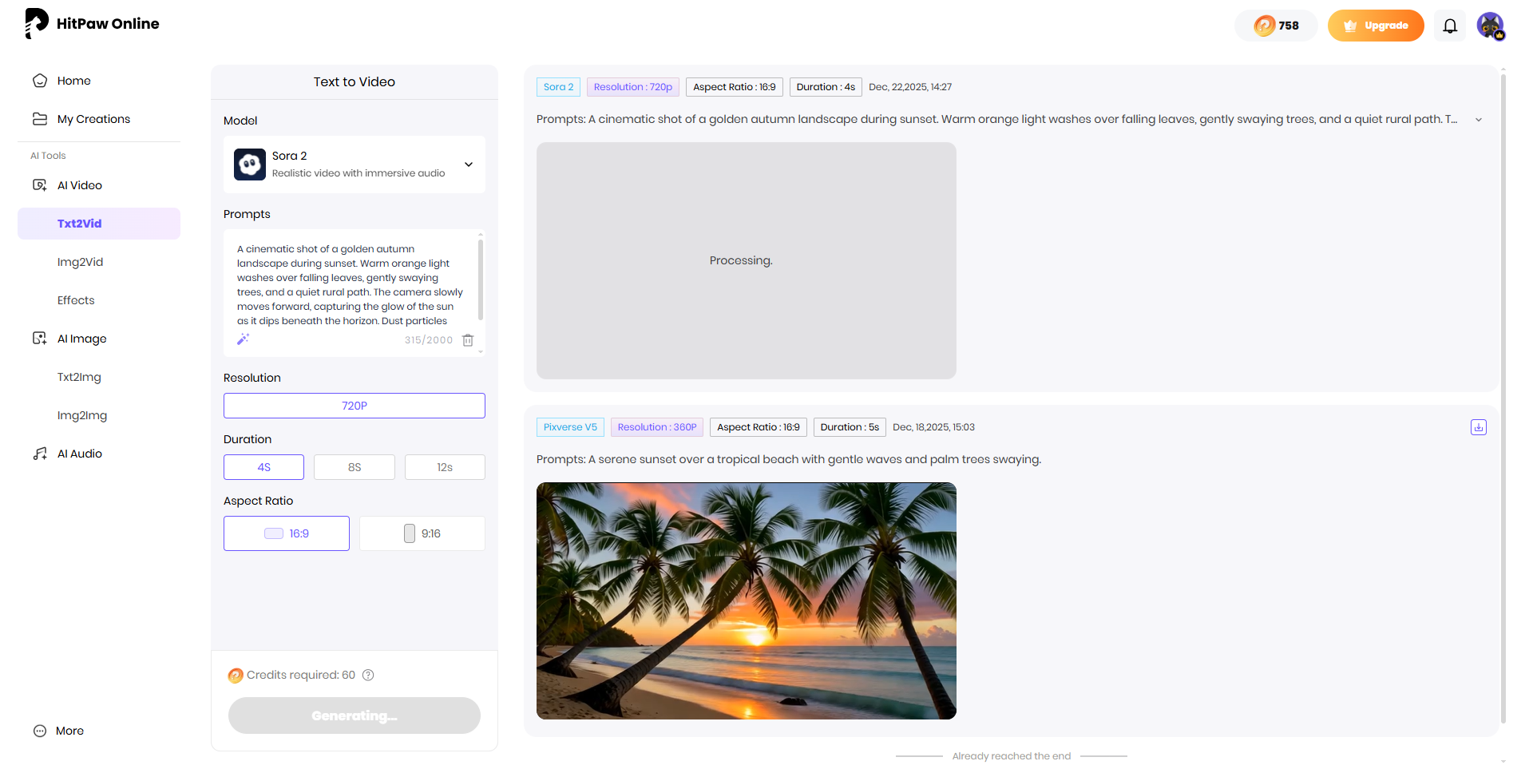Click the profile avatar
Viewport: 1533px width, 765px height.
pos(1491,25)
